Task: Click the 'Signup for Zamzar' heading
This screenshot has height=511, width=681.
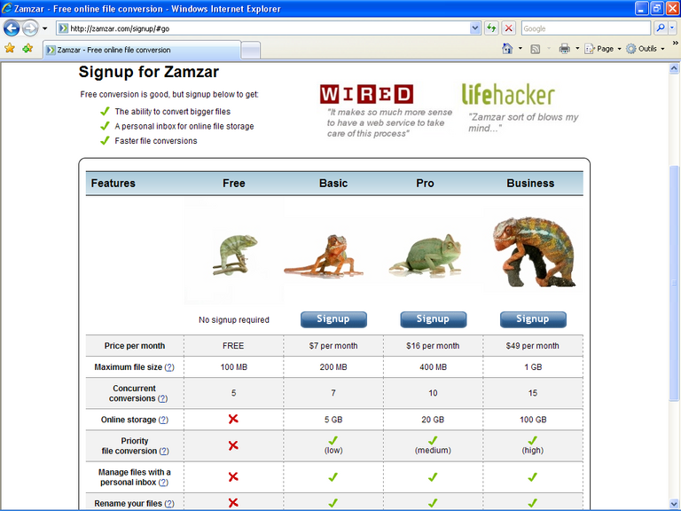Action: pyautogui.click(x=149, y=72)
